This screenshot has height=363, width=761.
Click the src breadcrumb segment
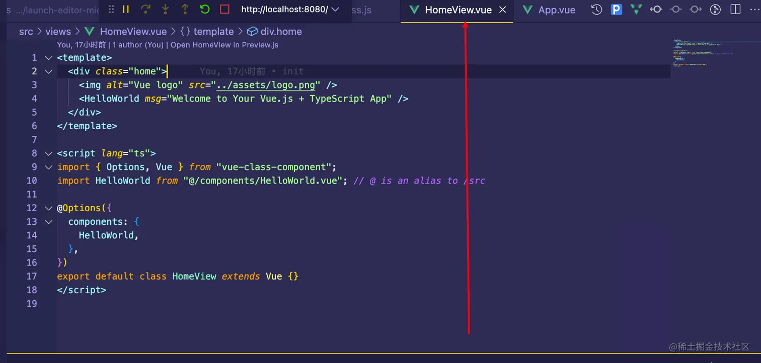[x=26, y=32]
